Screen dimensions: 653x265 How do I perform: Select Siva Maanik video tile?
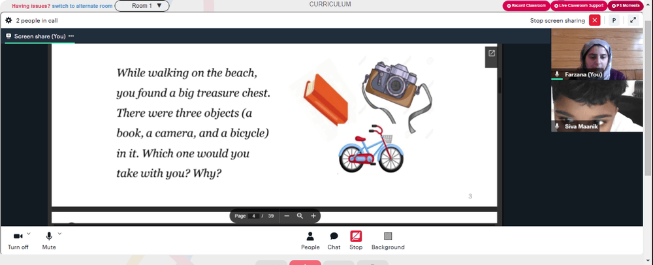click(x=597, y=106)
